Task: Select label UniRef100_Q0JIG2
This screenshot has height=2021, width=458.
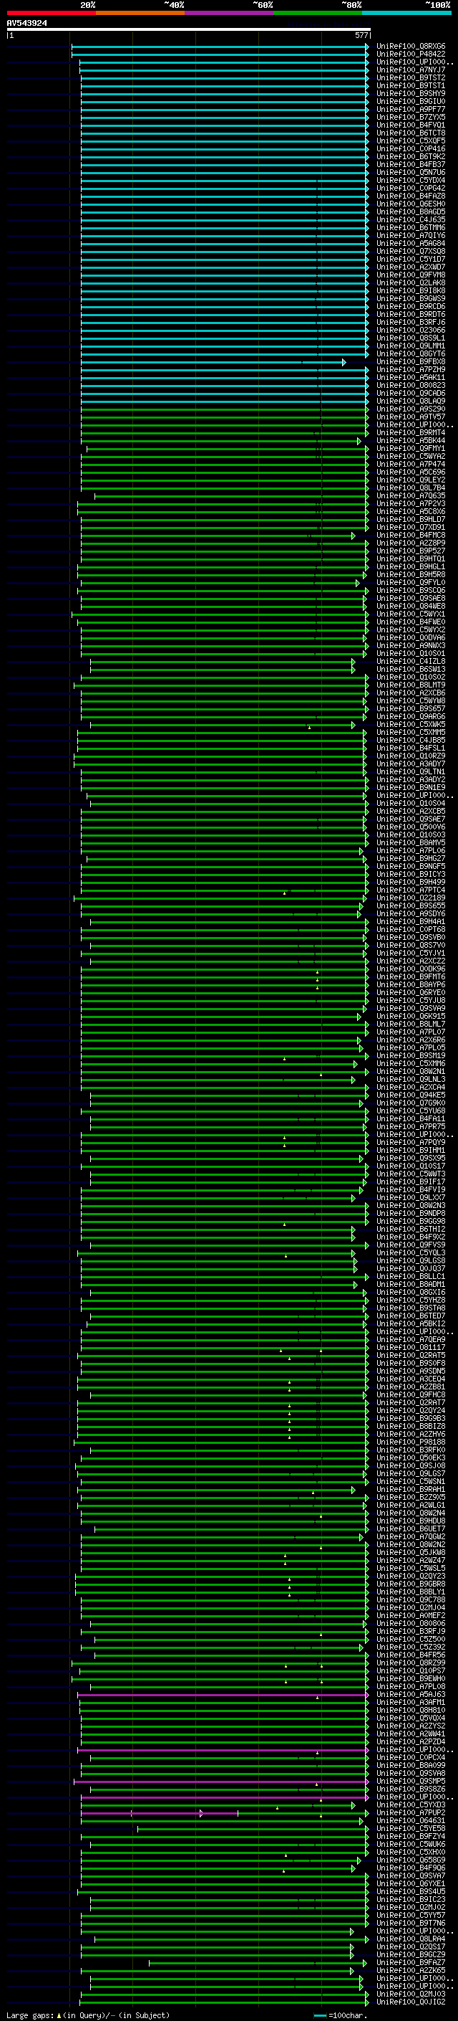Action: pyautogui.click(x=411, y=2002)
